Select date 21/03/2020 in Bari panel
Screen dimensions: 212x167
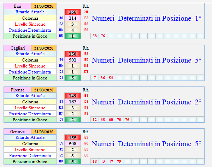tap(44, 6)
